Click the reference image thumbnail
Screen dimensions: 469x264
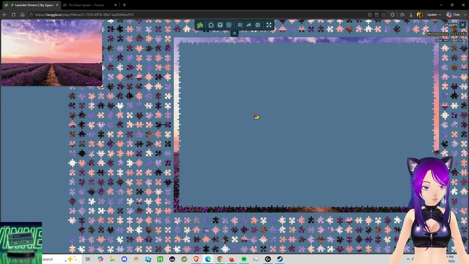pyautogui.click(x=51, y=53)
